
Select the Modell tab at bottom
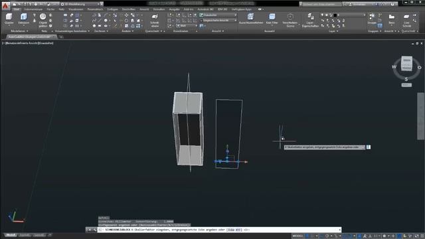pyautogui.click(x=11, y=235)
